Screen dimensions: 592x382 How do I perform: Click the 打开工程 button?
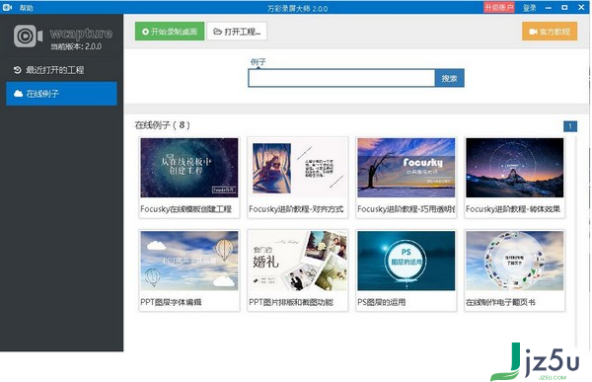pyautogui.click(x=237, y=32)
